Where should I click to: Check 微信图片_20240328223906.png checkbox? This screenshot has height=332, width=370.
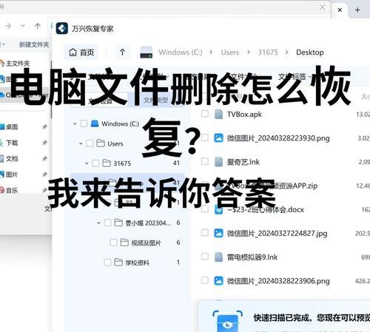[x=205, y=280]
